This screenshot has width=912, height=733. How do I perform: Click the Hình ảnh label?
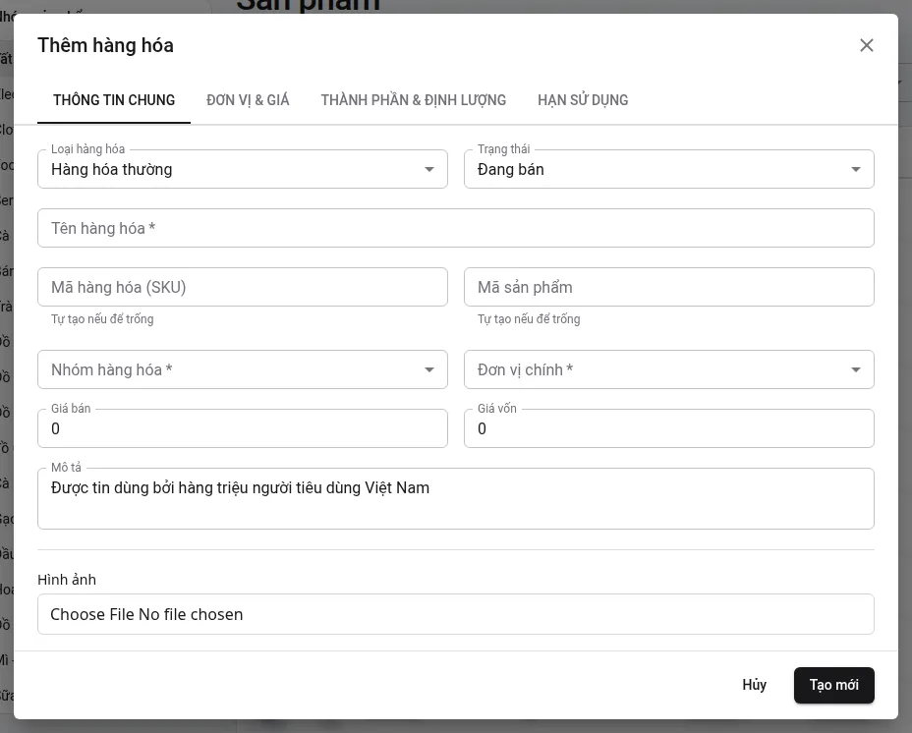(67, 580)
